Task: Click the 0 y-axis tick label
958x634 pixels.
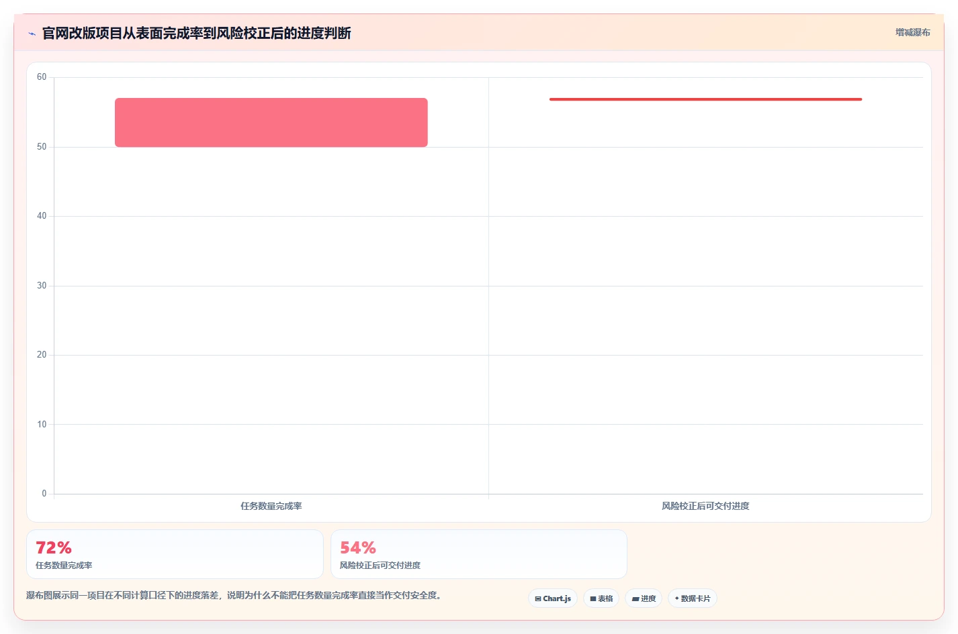Action: tap(44, 494)
